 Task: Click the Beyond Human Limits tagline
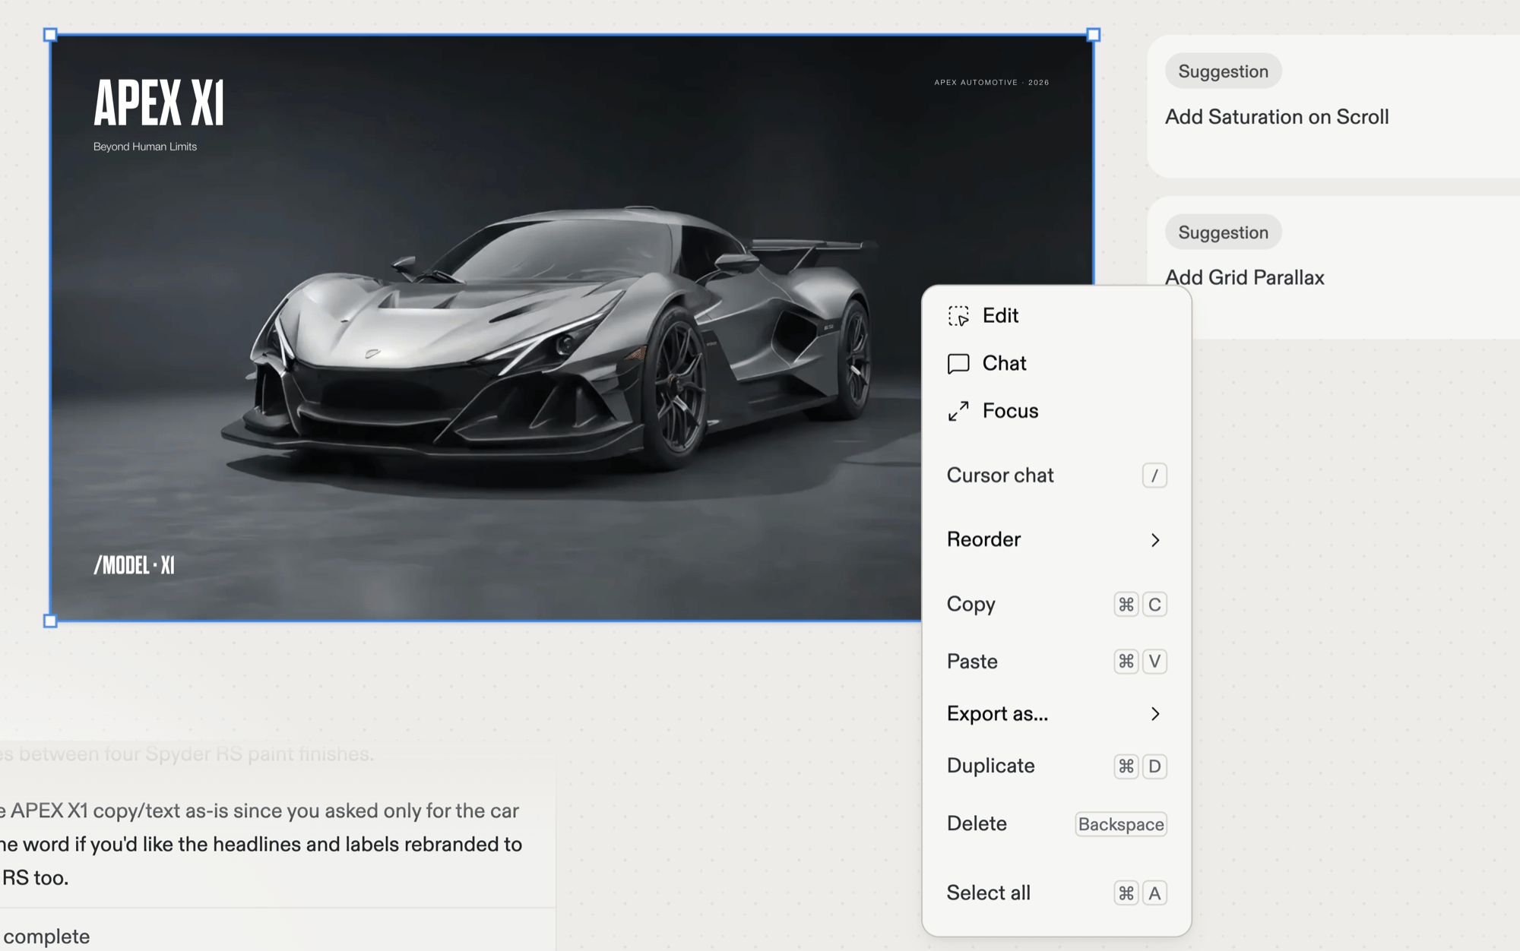[x=145, y=147]
